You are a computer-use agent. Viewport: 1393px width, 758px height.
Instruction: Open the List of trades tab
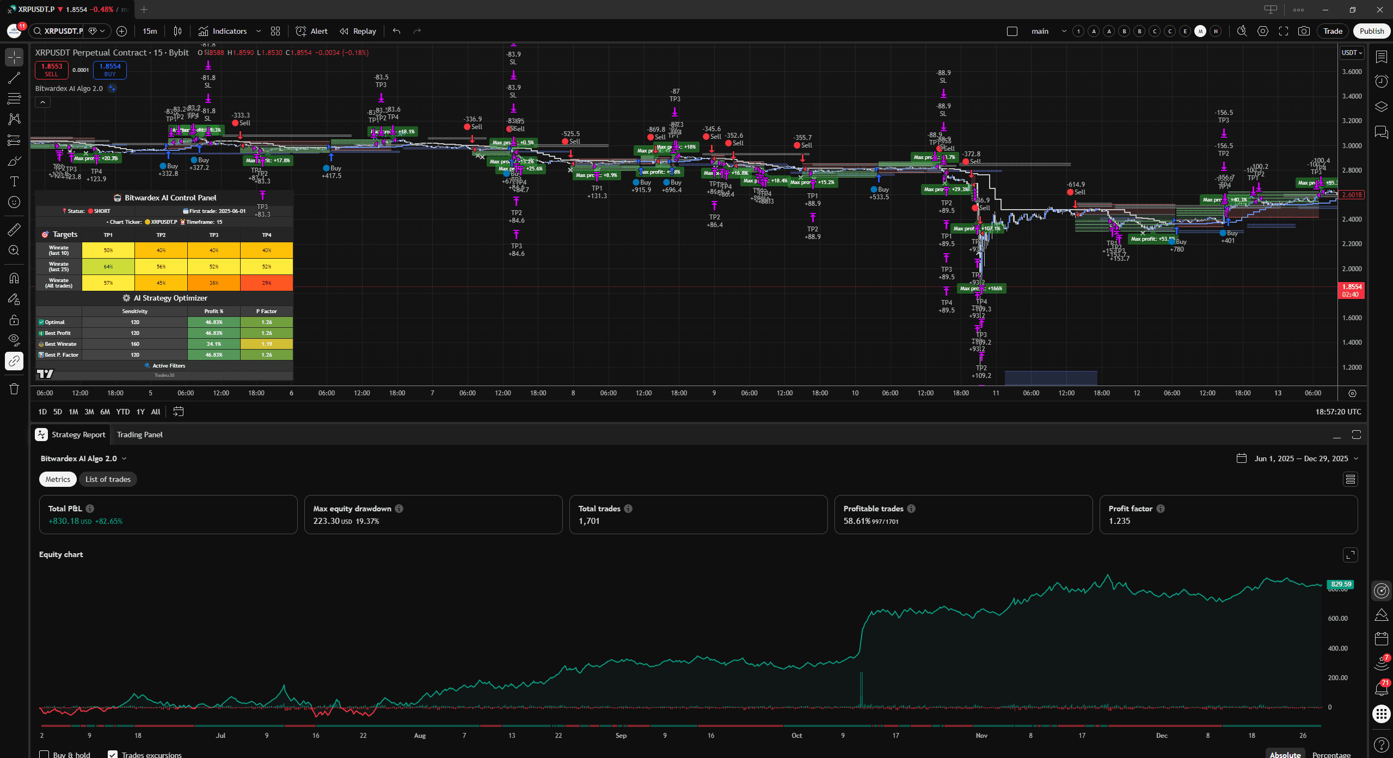point(108,479)
